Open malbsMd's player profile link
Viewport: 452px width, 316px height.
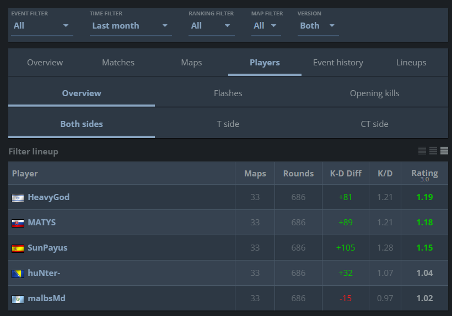pos(46,298)
